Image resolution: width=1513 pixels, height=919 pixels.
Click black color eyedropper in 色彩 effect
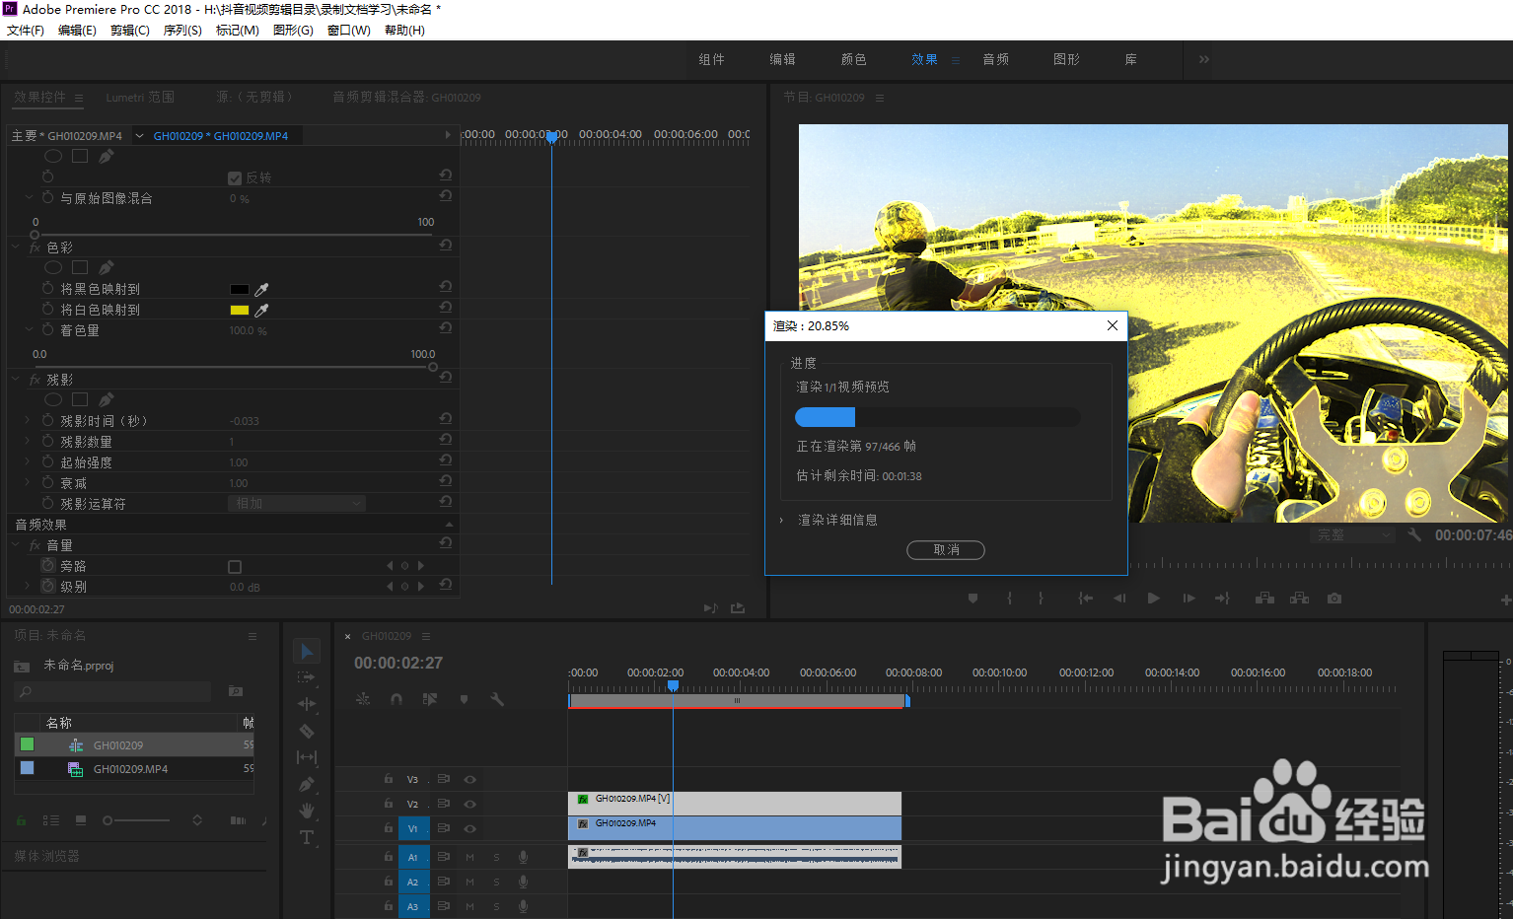pos(262,289)
